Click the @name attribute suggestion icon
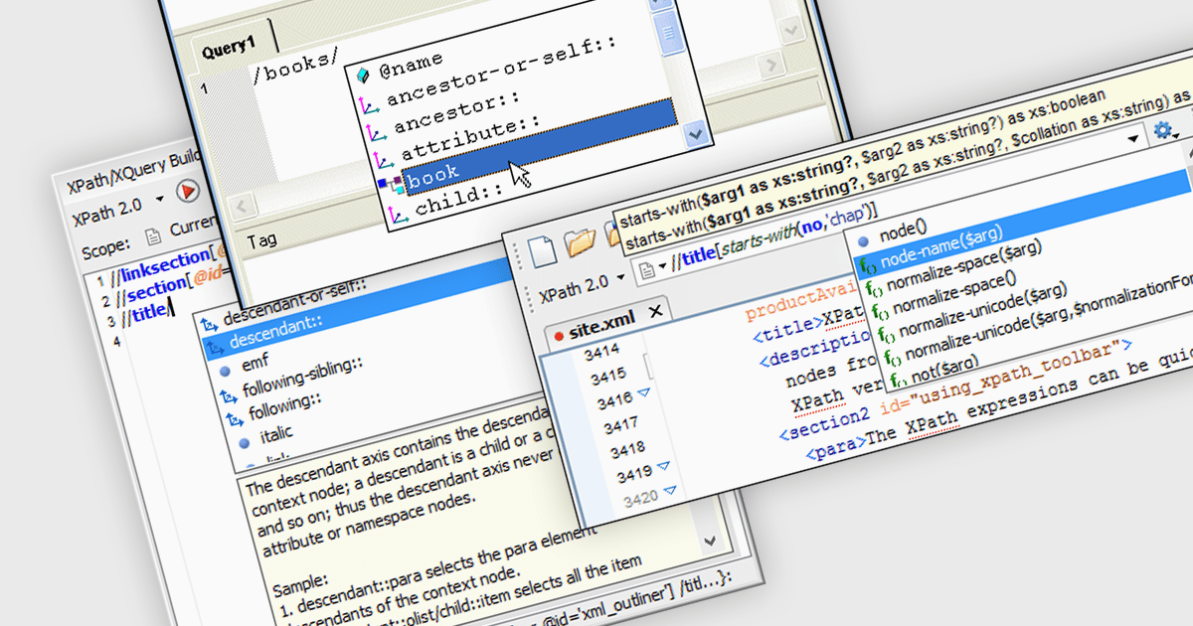The image size is (1193, 626). tap(362, 74)
